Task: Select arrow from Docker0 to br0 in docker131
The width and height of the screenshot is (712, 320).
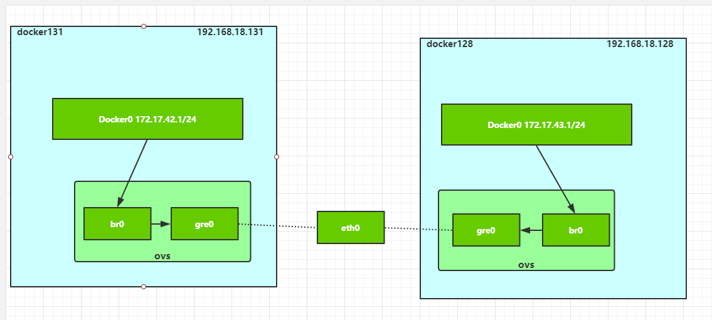Action: click(133, 173)
